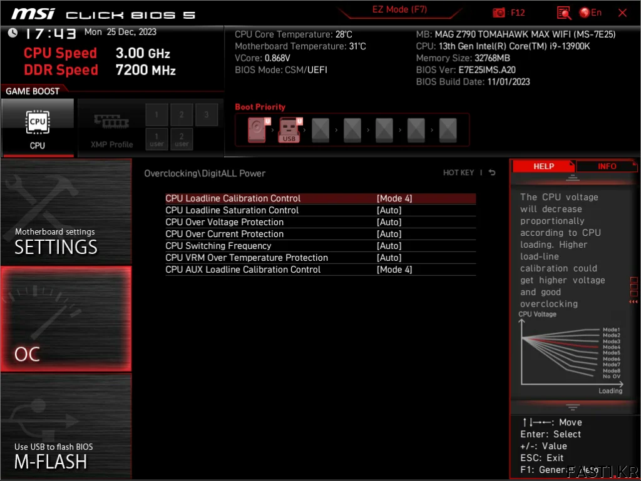Click the F12 screenshot camera icon
641x481 pixels.
point(498,13)
